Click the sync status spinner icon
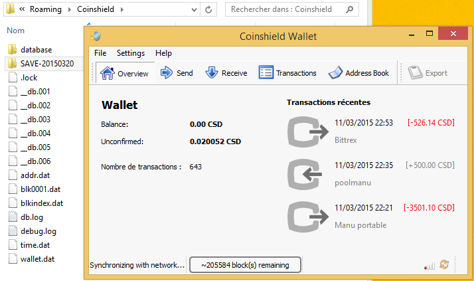This screenshot has height=281, width=474. [x=444, y=264]
